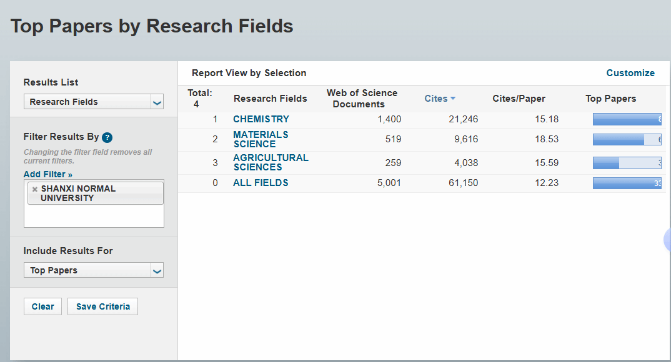
Task: Select the AGRICULTURAL SCIENCES field link
Action: 271,162
